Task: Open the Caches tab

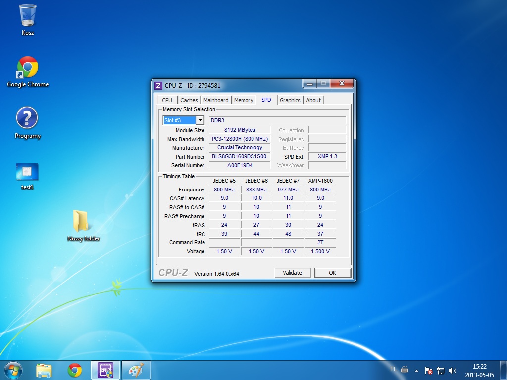Action: tap(189, 100)
